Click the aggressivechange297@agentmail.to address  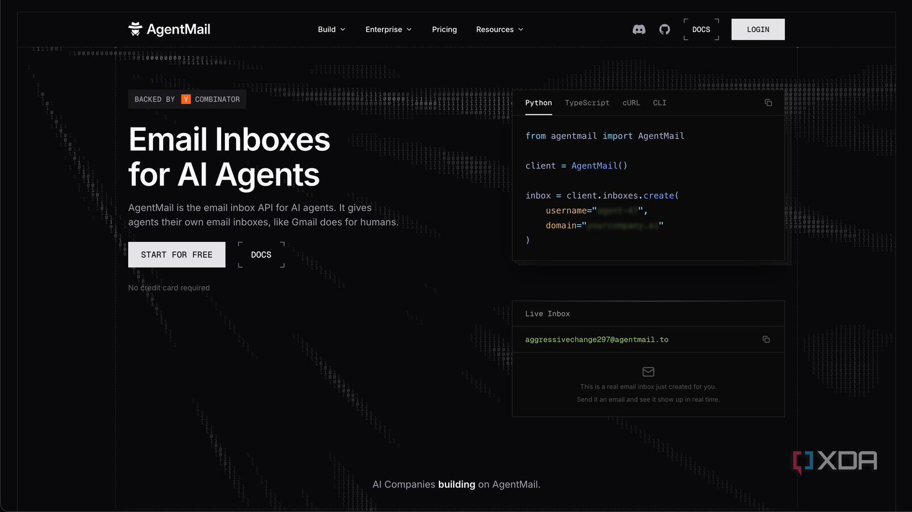pos(596,340)
